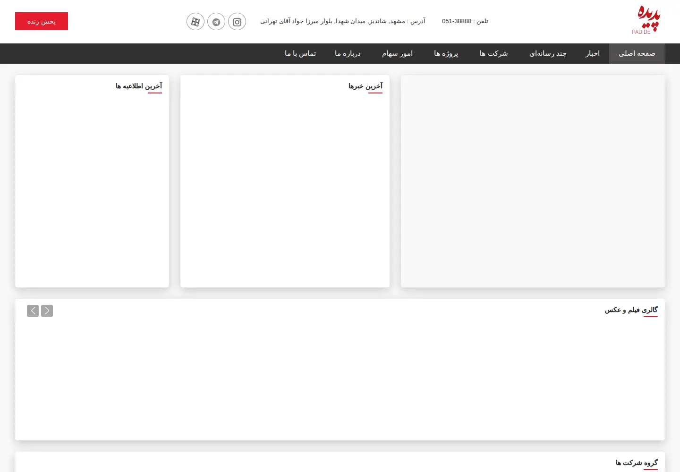Click the phone number 051-38888
The height and width of the screenshot is (472, 680).
click(457, 21)
